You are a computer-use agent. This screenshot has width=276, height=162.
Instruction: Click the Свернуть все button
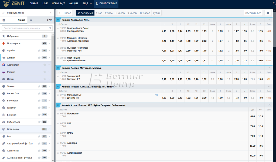253,13
